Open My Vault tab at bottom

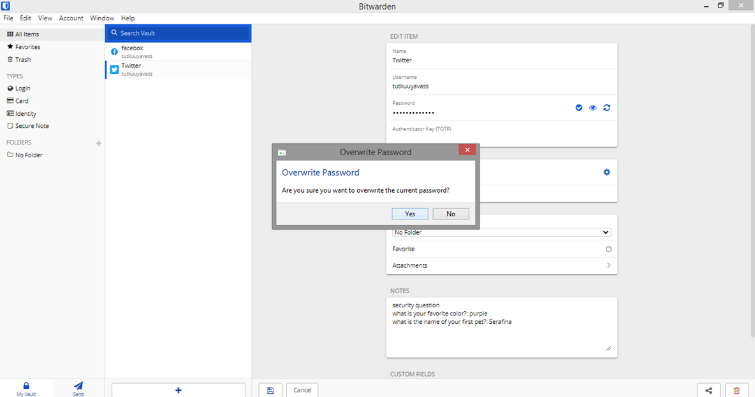26,389
